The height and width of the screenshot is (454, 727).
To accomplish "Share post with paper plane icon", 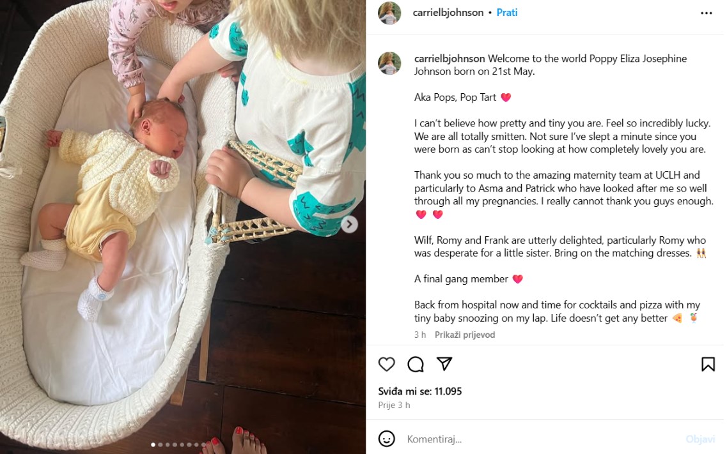I will coord(444,364).
